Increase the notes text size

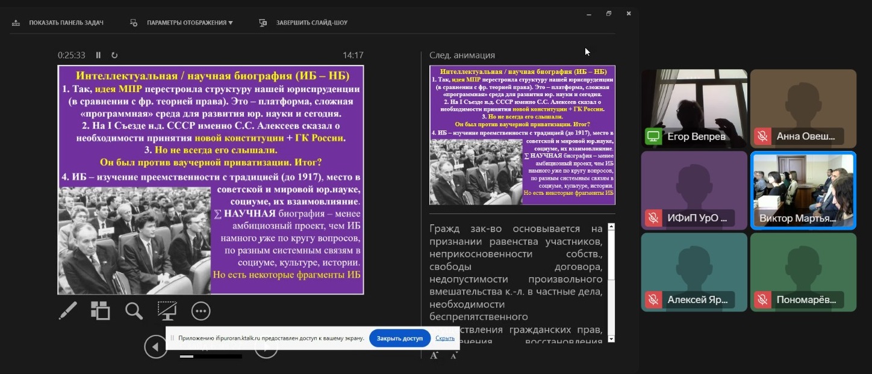pos(434,355)
